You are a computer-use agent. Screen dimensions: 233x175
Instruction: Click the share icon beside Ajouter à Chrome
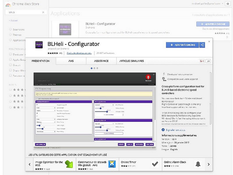point(202,45)
